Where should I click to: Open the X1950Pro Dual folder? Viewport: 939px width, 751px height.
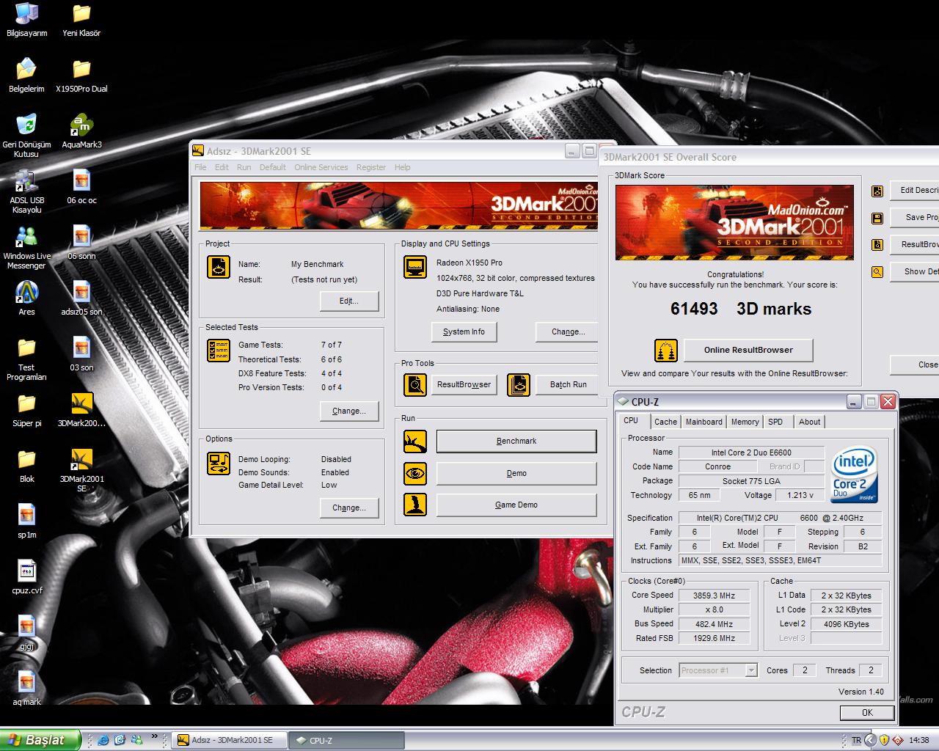(x=81, y=76)
